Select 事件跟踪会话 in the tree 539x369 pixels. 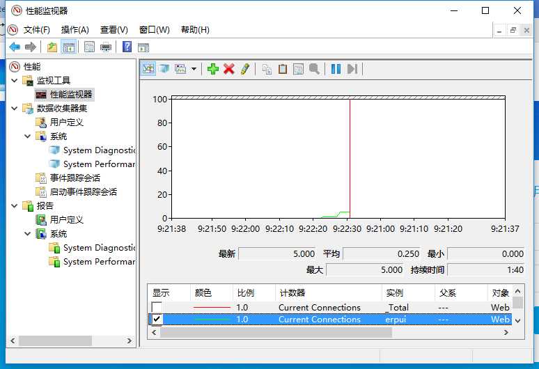(x=75, y=178)
